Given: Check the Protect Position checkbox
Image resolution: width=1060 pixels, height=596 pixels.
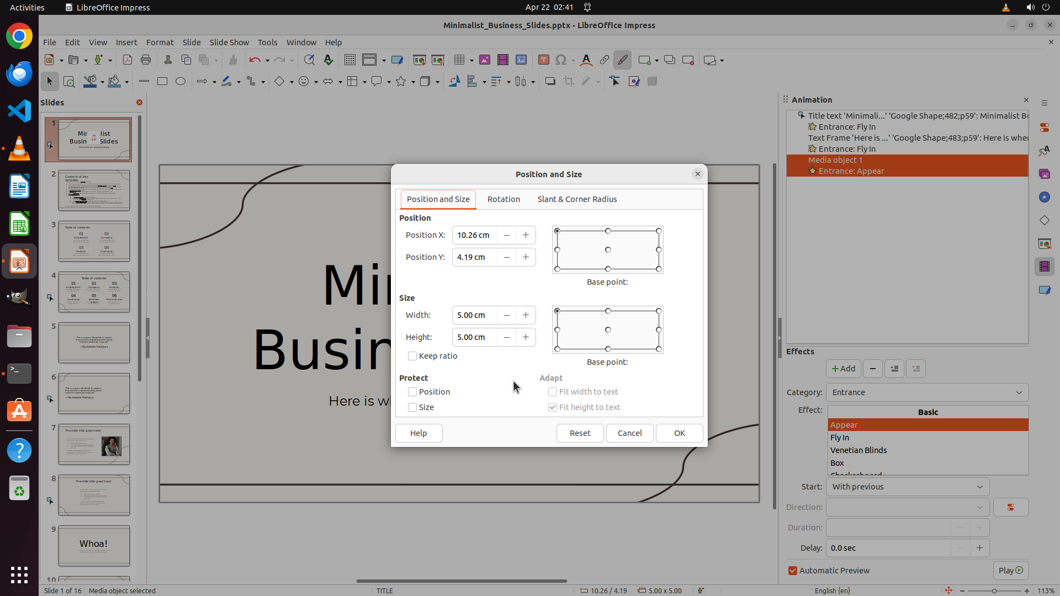Looking at the screenshot, I should click(412, 392).
